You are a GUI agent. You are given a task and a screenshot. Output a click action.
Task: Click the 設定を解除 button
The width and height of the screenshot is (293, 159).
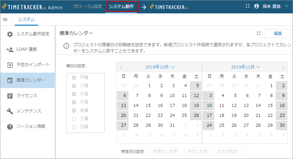pyautogui.click(x=228, y=151)
